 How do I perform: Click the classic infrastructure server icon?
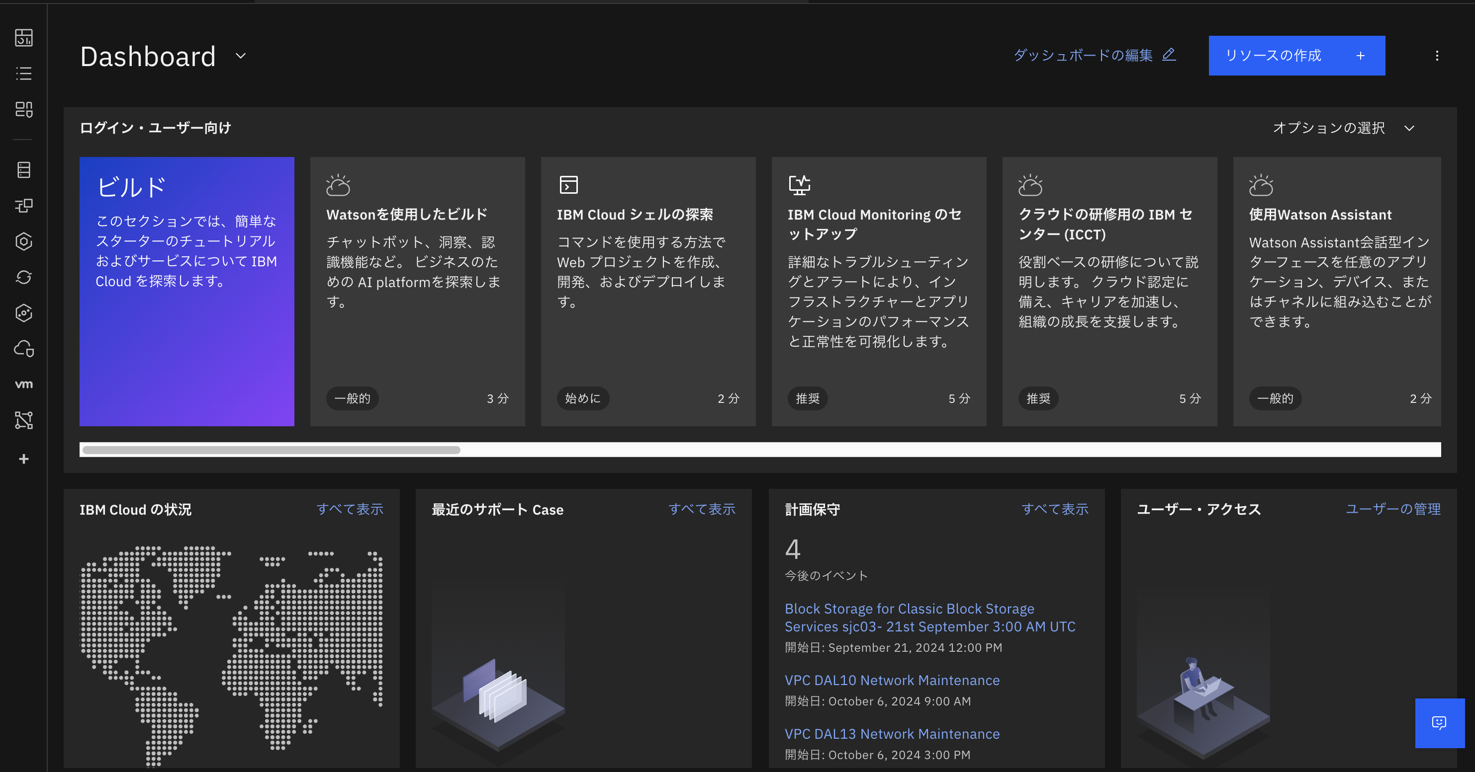23,169
